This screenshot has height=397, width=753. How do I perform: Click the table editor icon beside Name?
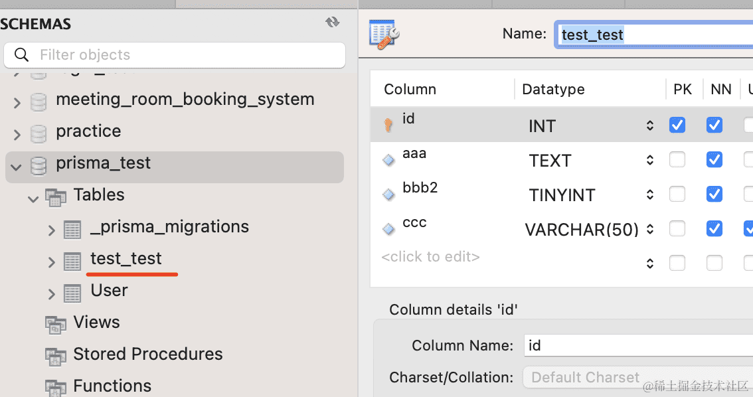click(384, 34)
